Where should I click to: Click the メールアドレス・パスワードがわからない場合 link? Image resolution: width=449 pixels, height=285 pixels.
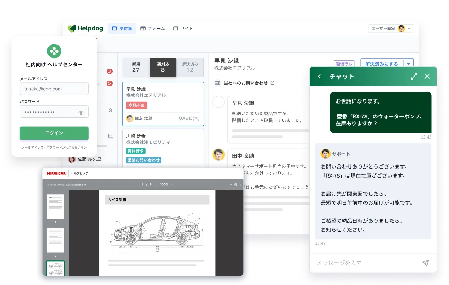click(54, 148)
